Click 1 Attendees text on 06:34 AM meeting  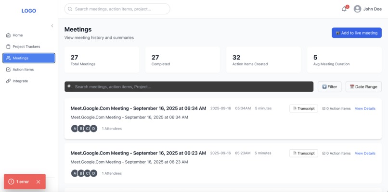coord(112,129)
